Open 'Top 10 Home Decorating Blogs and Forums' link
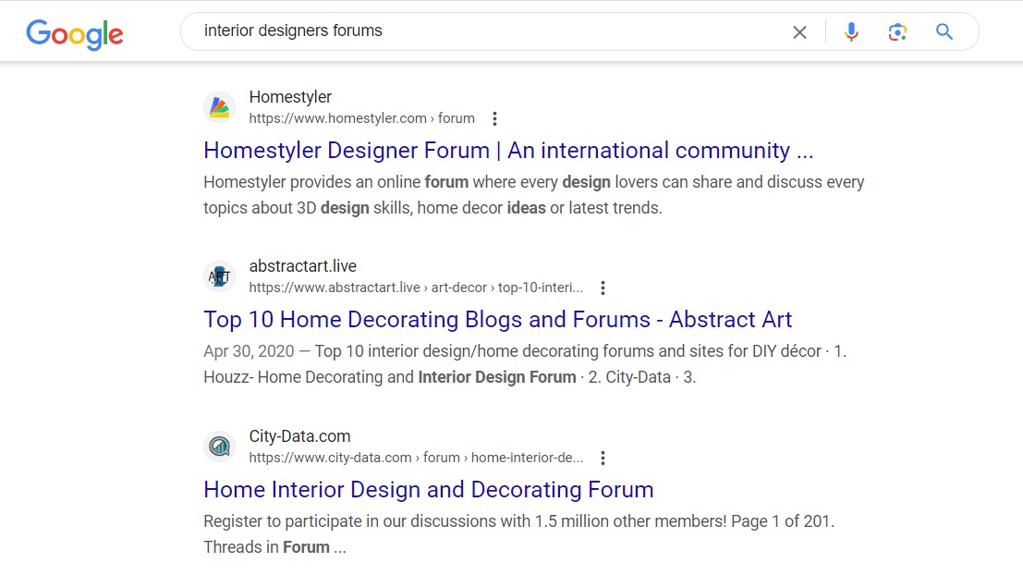The image size is (1023, 575). point(498,319)
